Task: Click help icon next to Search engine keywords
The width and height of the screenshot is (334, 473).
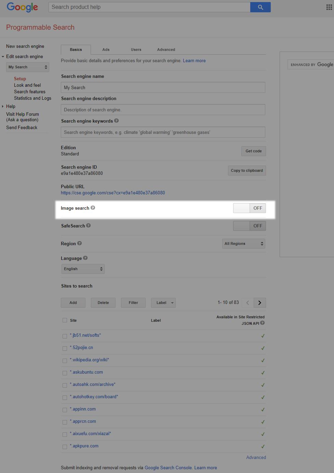Action: coord(117,121)
